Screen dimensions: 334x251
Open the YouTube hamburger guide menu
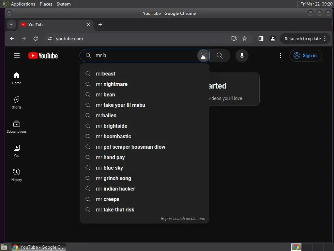[17, 56]
